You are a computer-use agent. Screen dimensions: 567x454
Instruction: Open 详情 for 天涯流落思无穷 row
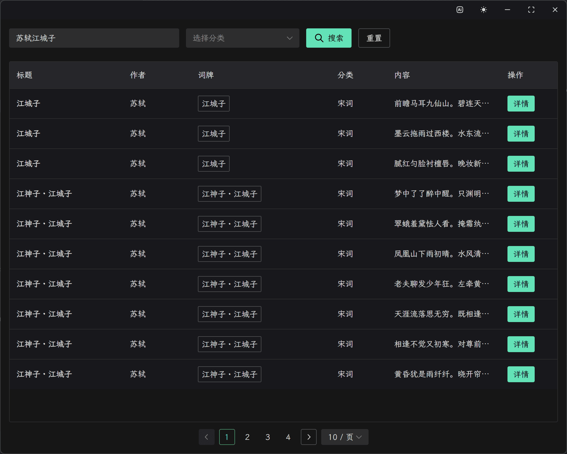click(x=521, y=314)
